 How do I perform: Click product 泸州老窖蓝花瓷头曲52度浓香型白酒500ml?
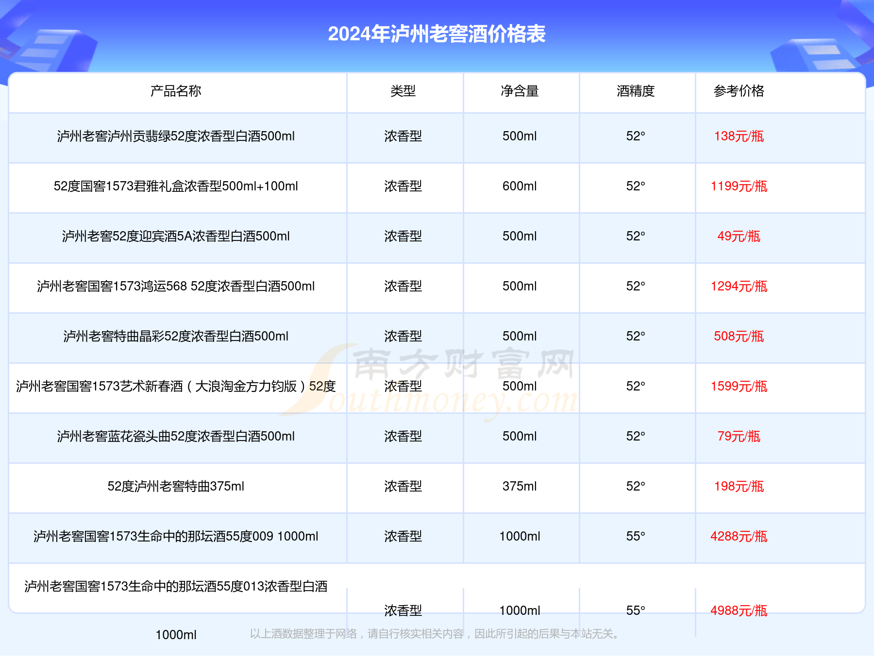pyautogui.click(x=176, y=437)
